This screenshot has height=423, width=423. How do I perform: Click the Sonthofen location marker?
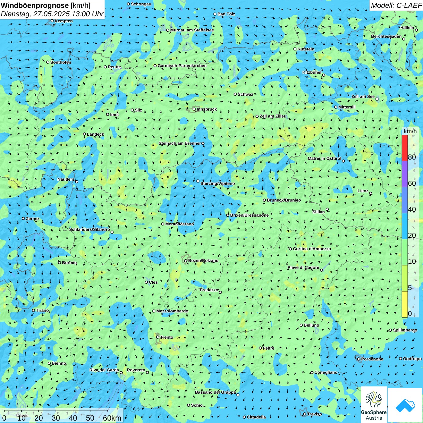[x=48, y=62]
